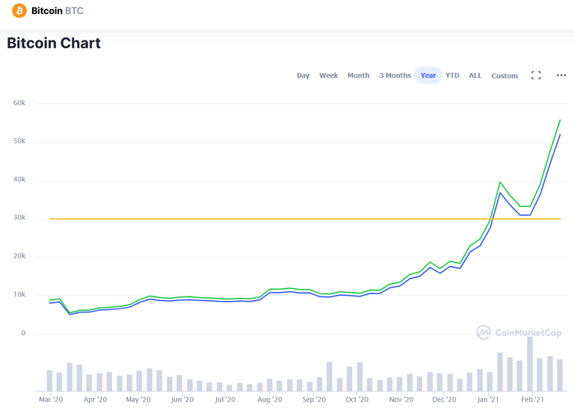The image size is (574, 410).
Task: Click the 0 y-axis label
Action: pyautogui.click(x=23, y=333)
